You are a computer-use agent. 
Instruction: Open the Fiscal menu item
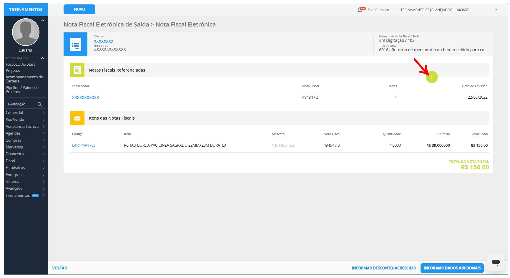pos(25,161)
